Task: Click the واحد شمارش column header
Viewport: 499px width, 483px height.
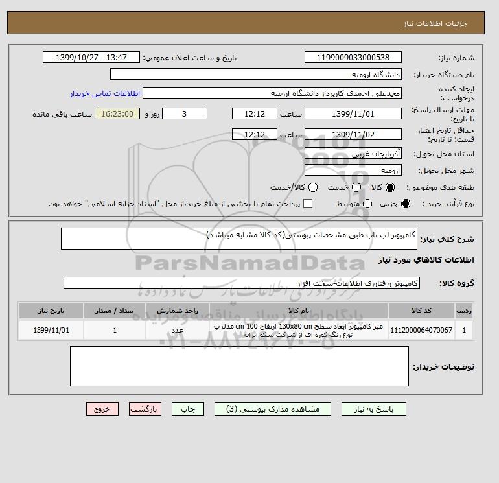Action: click(x=178, y=311)
